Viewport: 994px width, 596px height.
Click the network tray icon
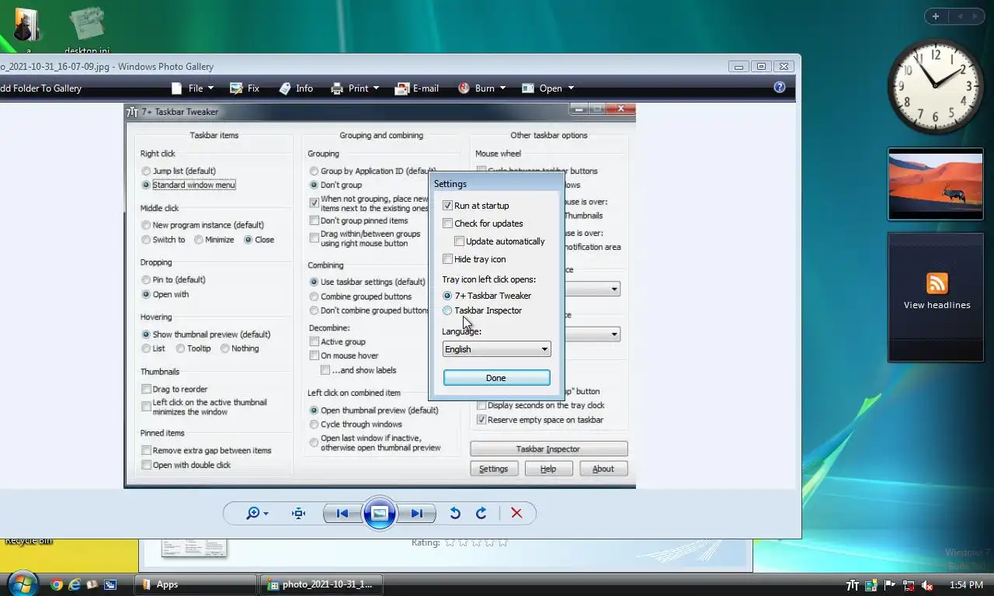(x=908, y=585)
